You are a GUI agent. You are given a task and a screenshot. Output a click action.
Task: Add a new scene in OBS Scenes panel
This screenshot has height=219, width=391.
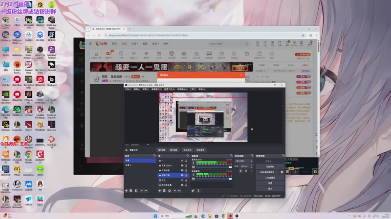(126, 191)
